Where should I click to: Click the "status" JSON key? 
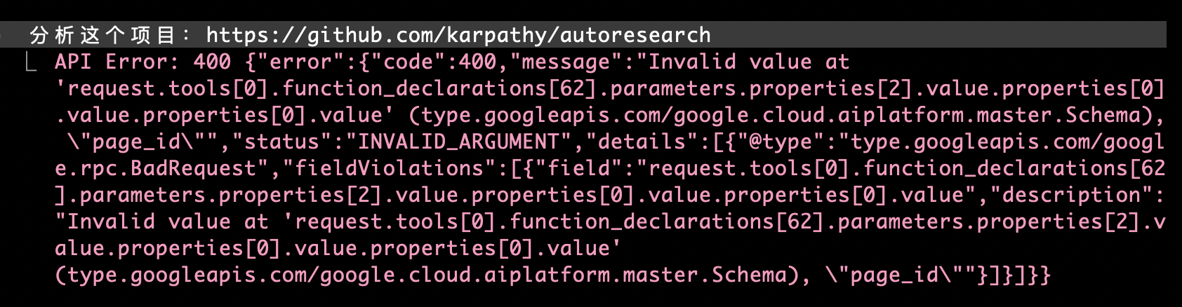pos(281,142)
